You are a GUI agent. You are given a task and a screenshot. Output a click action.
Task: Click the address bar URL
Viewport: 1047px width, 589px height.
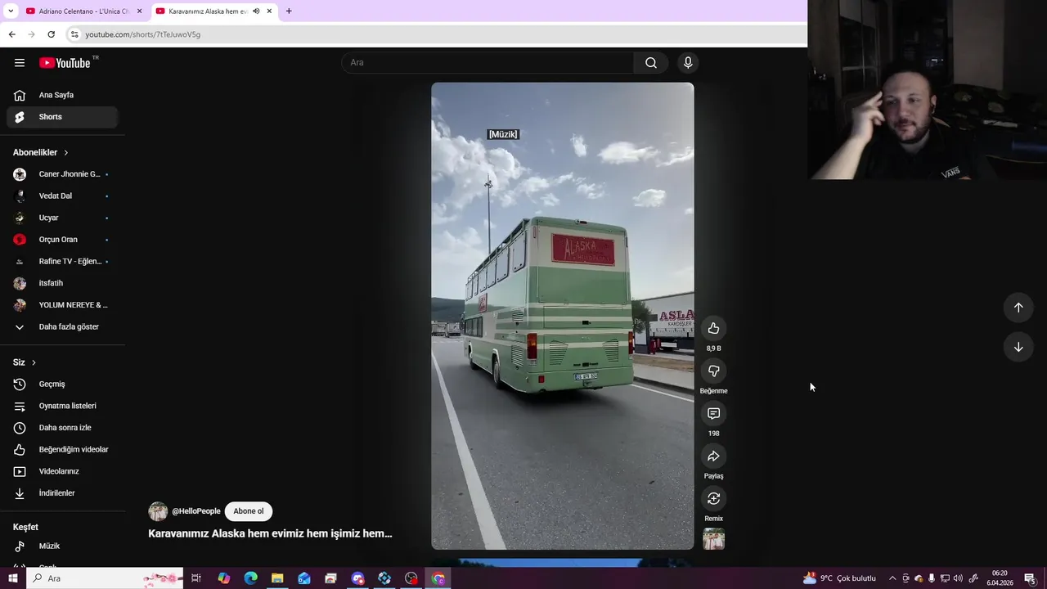(x=143, y=34)
